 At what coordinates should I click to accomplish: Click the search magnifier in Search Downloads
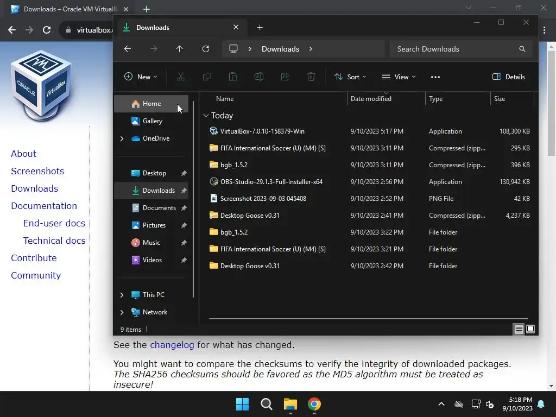point(522,49)
